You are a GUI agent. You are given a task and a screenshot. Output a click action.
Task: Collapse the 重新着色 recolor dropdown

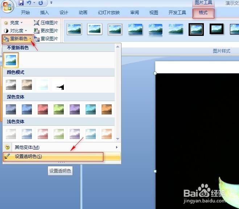18,39
